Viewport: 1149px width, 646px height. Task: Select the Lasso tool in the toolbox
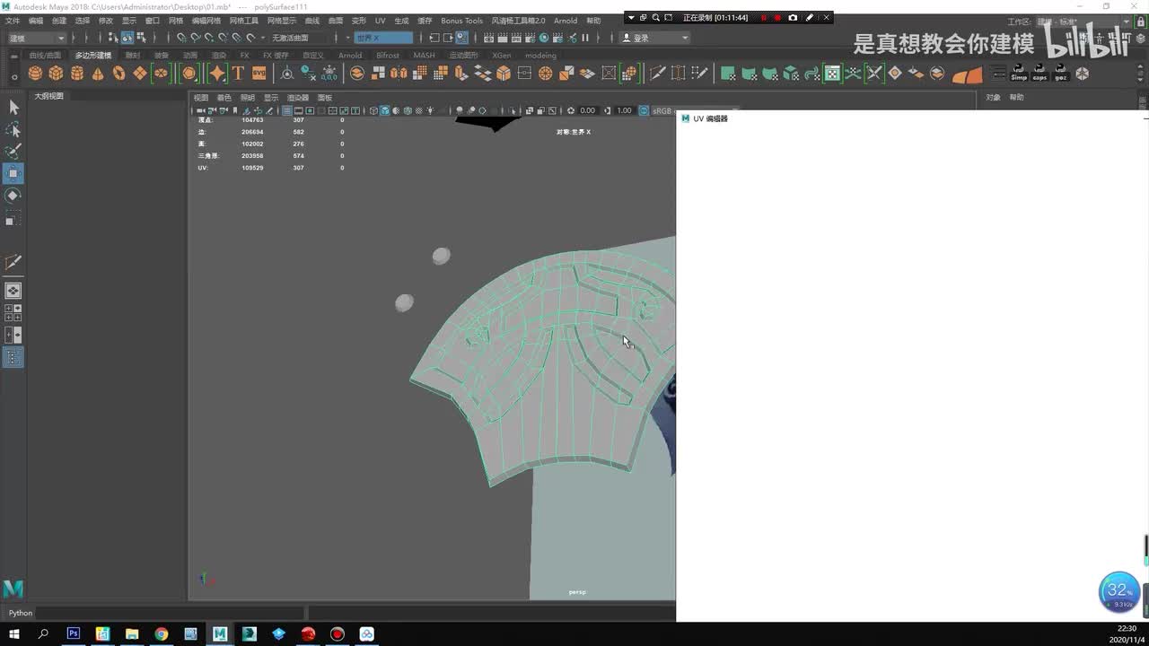coord(13,130)
